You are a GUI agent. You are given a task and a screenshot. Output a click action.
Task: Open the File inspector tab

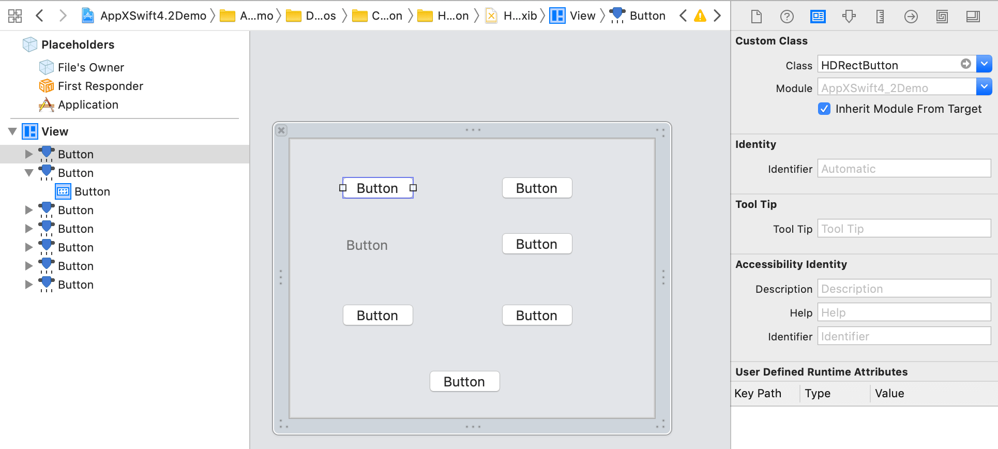[756, 17]
